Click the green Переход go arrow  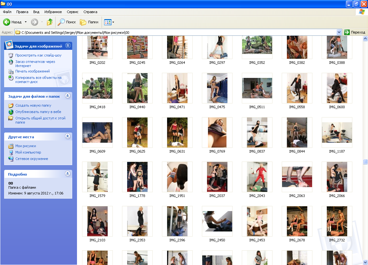click(347, 32)
